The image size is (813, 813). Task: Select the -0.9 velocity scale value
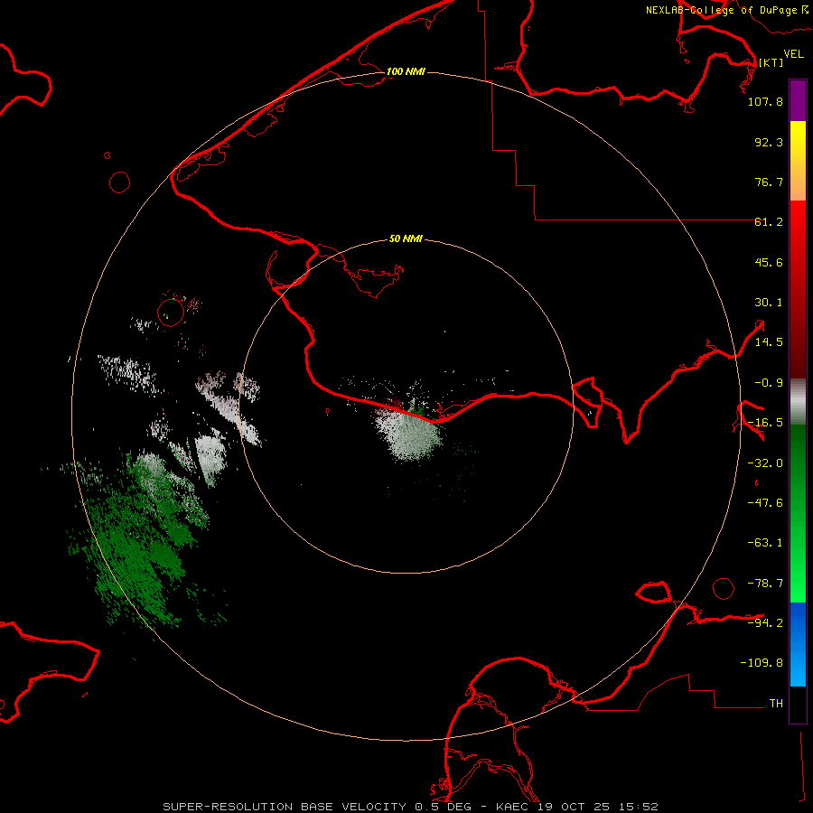click(x=769, y=383)
